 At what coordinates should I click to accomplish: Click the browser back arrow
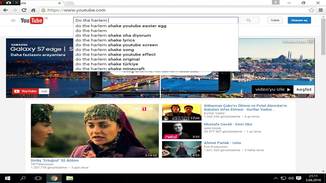pos(6,10)
